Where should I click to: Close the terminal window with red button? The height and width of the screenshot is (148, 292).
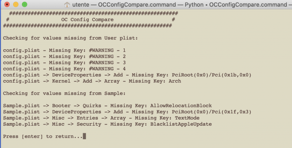pyautogui.click(x=7, y=5)
